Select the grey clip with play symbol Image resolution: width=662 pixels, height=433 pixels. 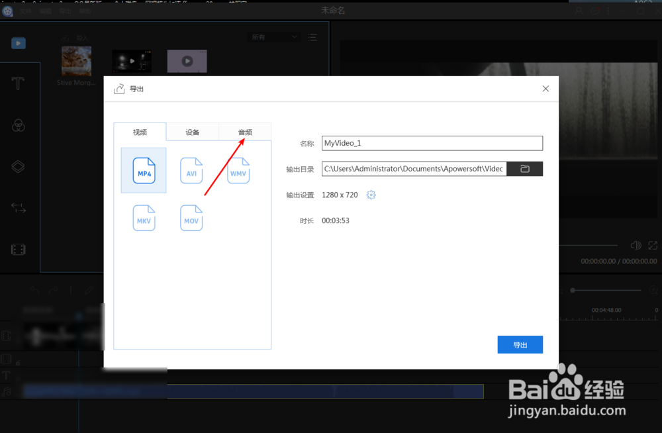187,62
